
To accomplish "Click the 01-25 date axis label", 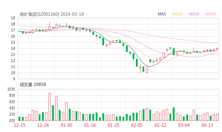I will click(x=113, y=125).
